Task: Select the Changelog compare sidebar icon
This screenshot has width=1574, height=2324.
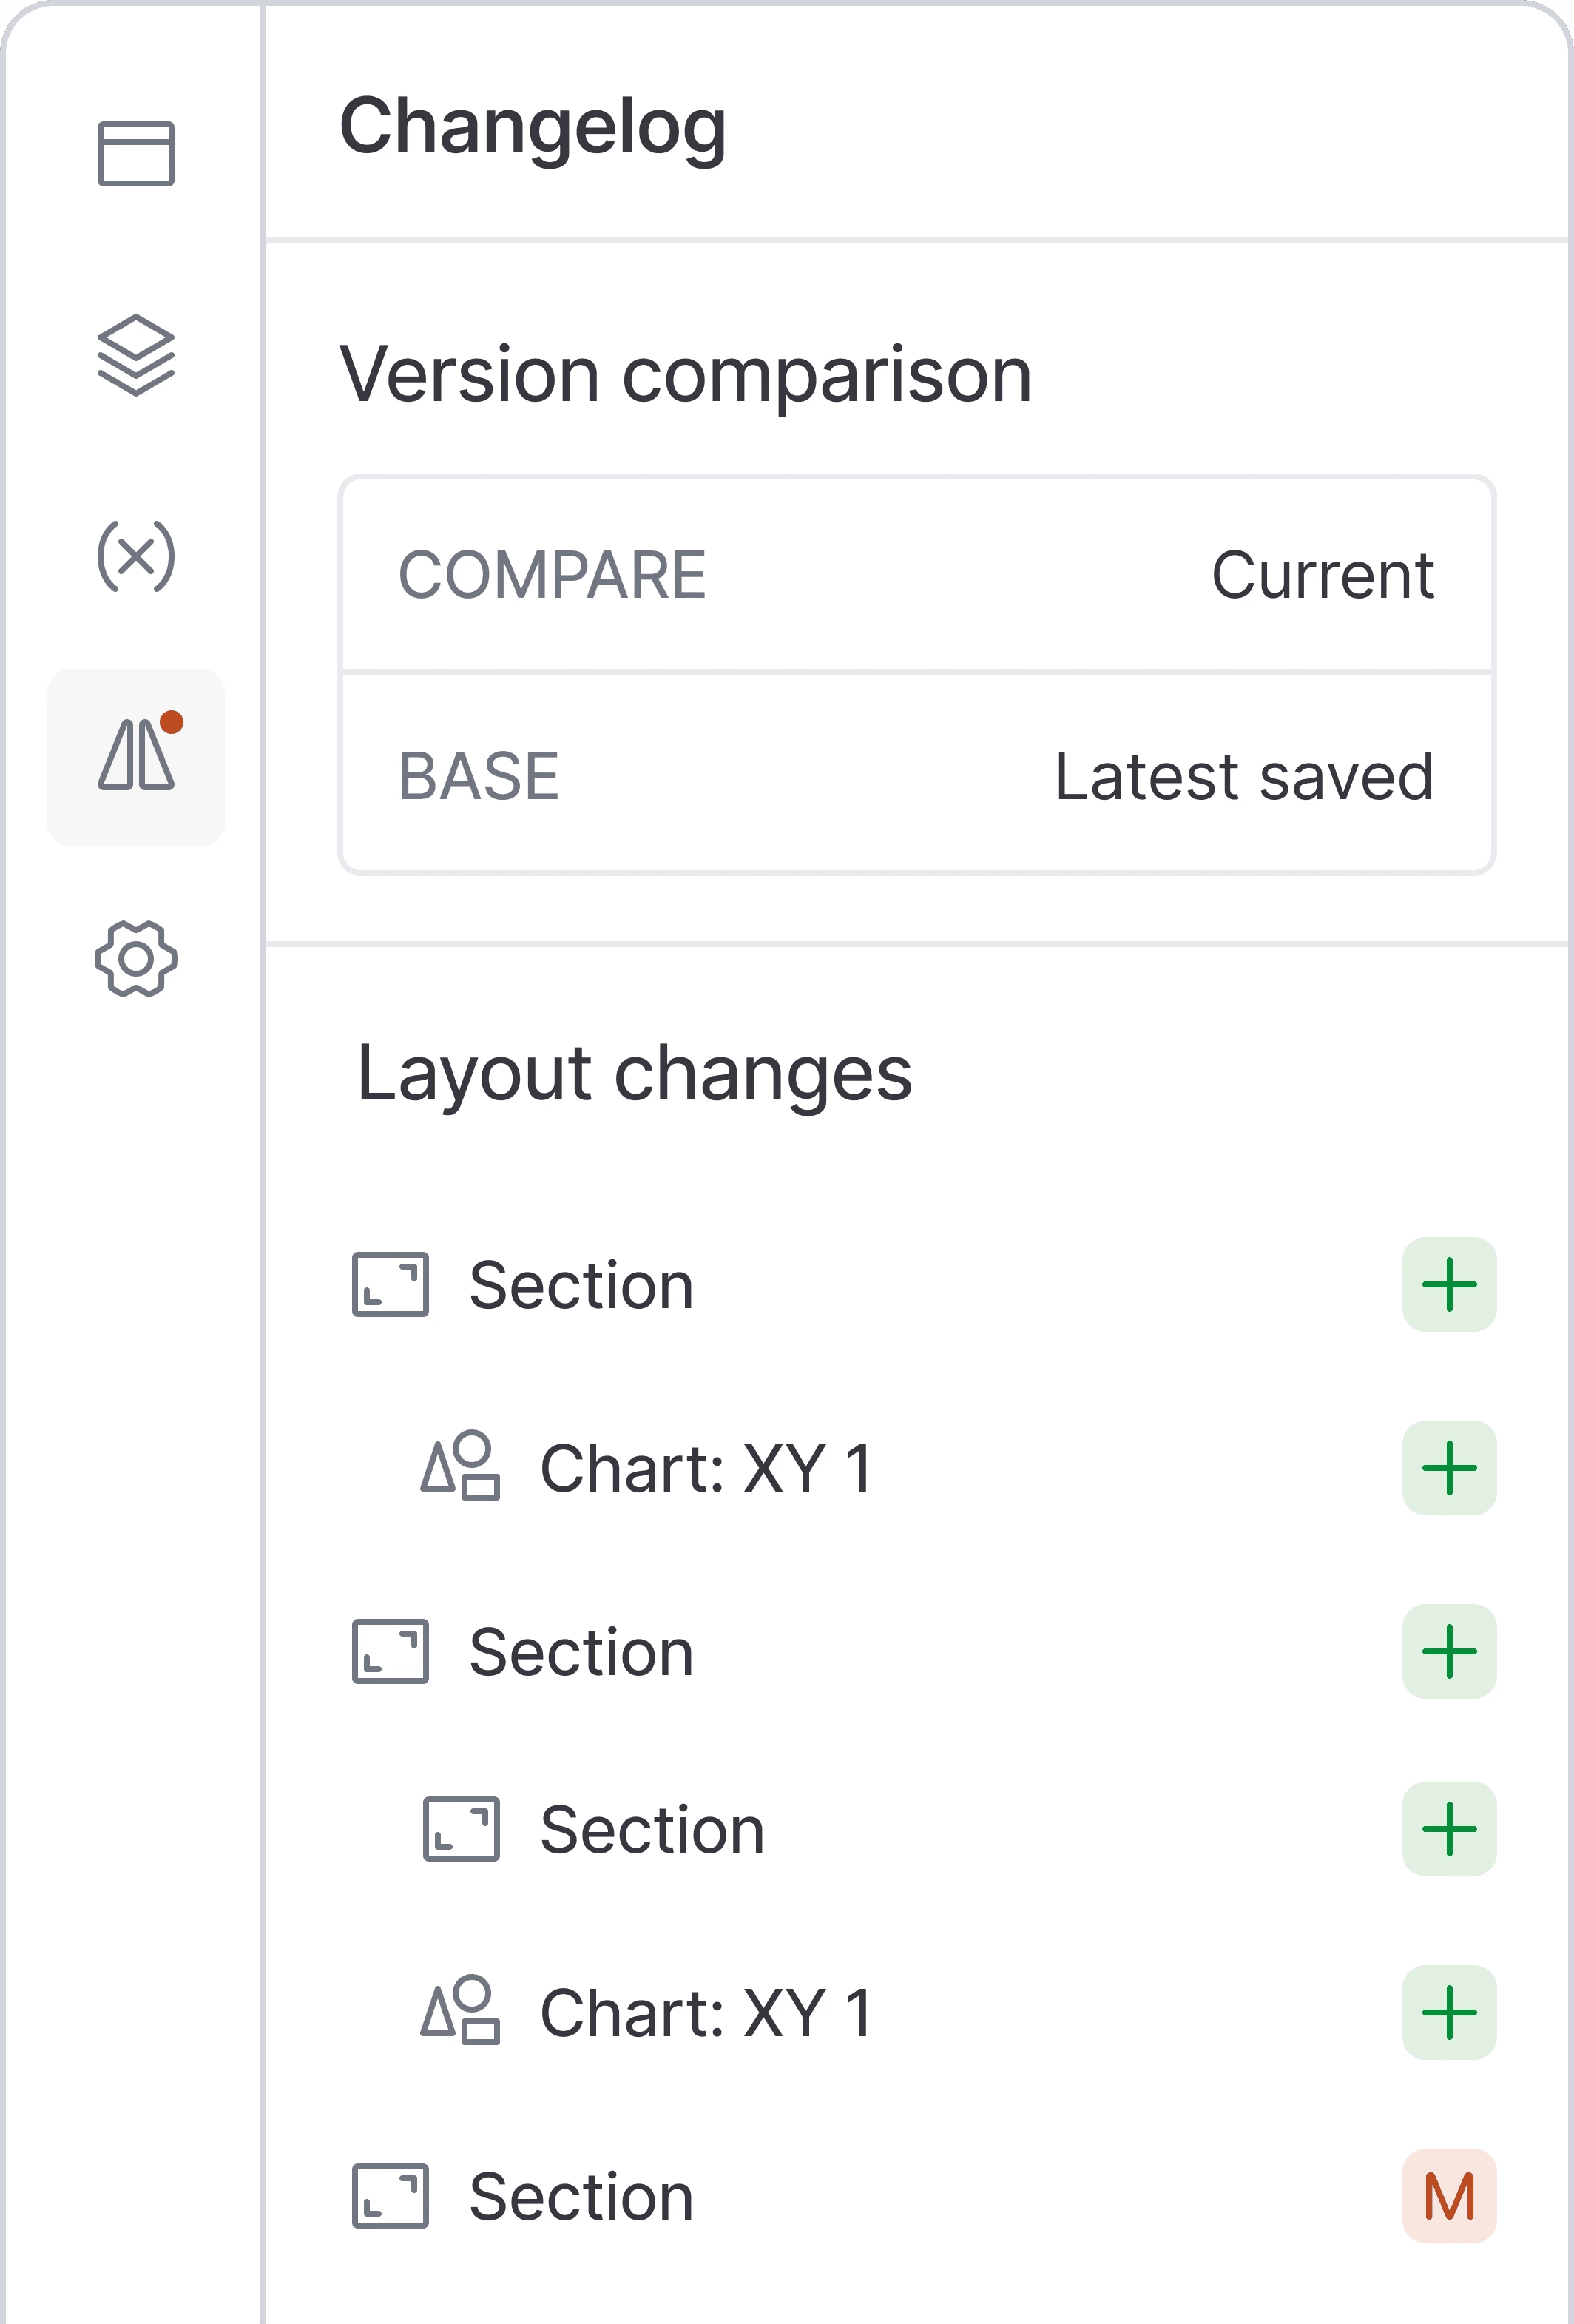Action: coord(136,757)
